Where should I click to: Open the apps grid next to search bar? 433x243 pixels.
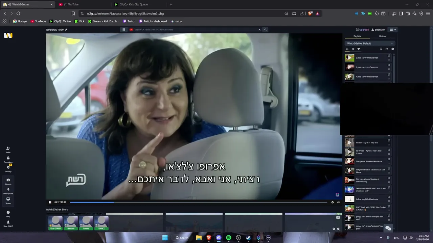pos(124,30)
